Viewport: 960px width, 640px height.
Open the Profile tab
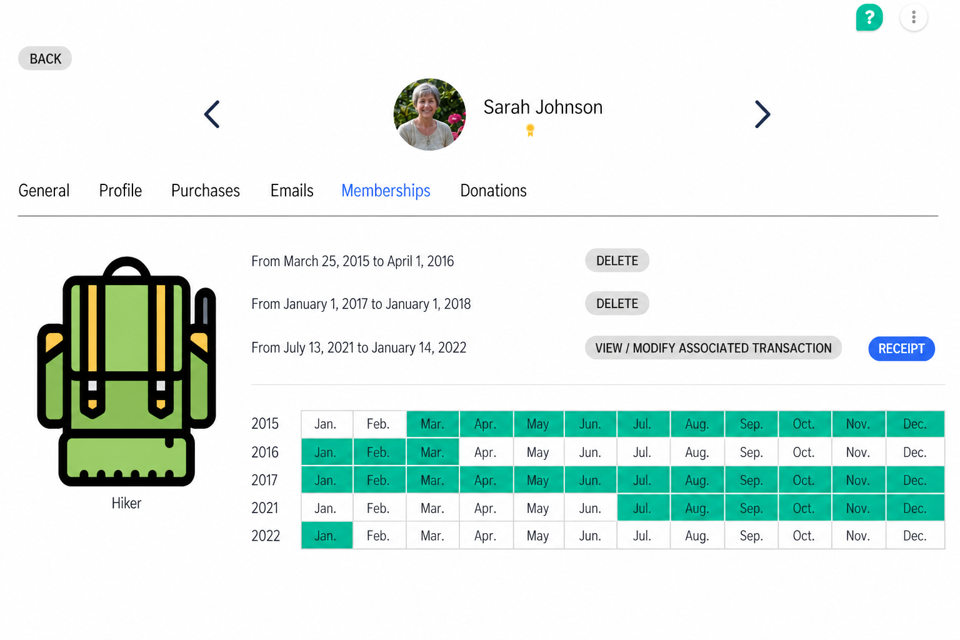[120, 191]
